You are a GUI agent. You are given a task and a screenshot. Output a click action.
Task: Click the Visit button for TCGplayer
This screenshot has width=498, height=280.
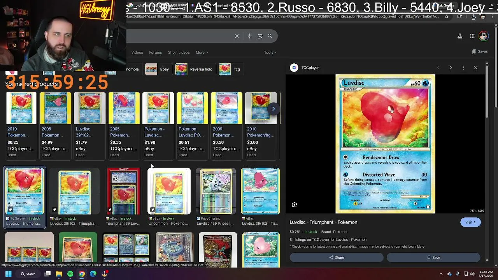(470, 222)
